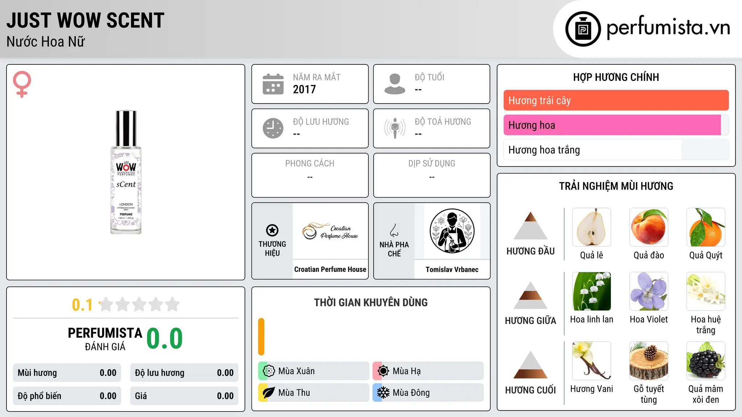Click the Độ lưu hương 0.00 score row
The width and height of the screenshot is (742, 417).
click(x=184, y=373)
